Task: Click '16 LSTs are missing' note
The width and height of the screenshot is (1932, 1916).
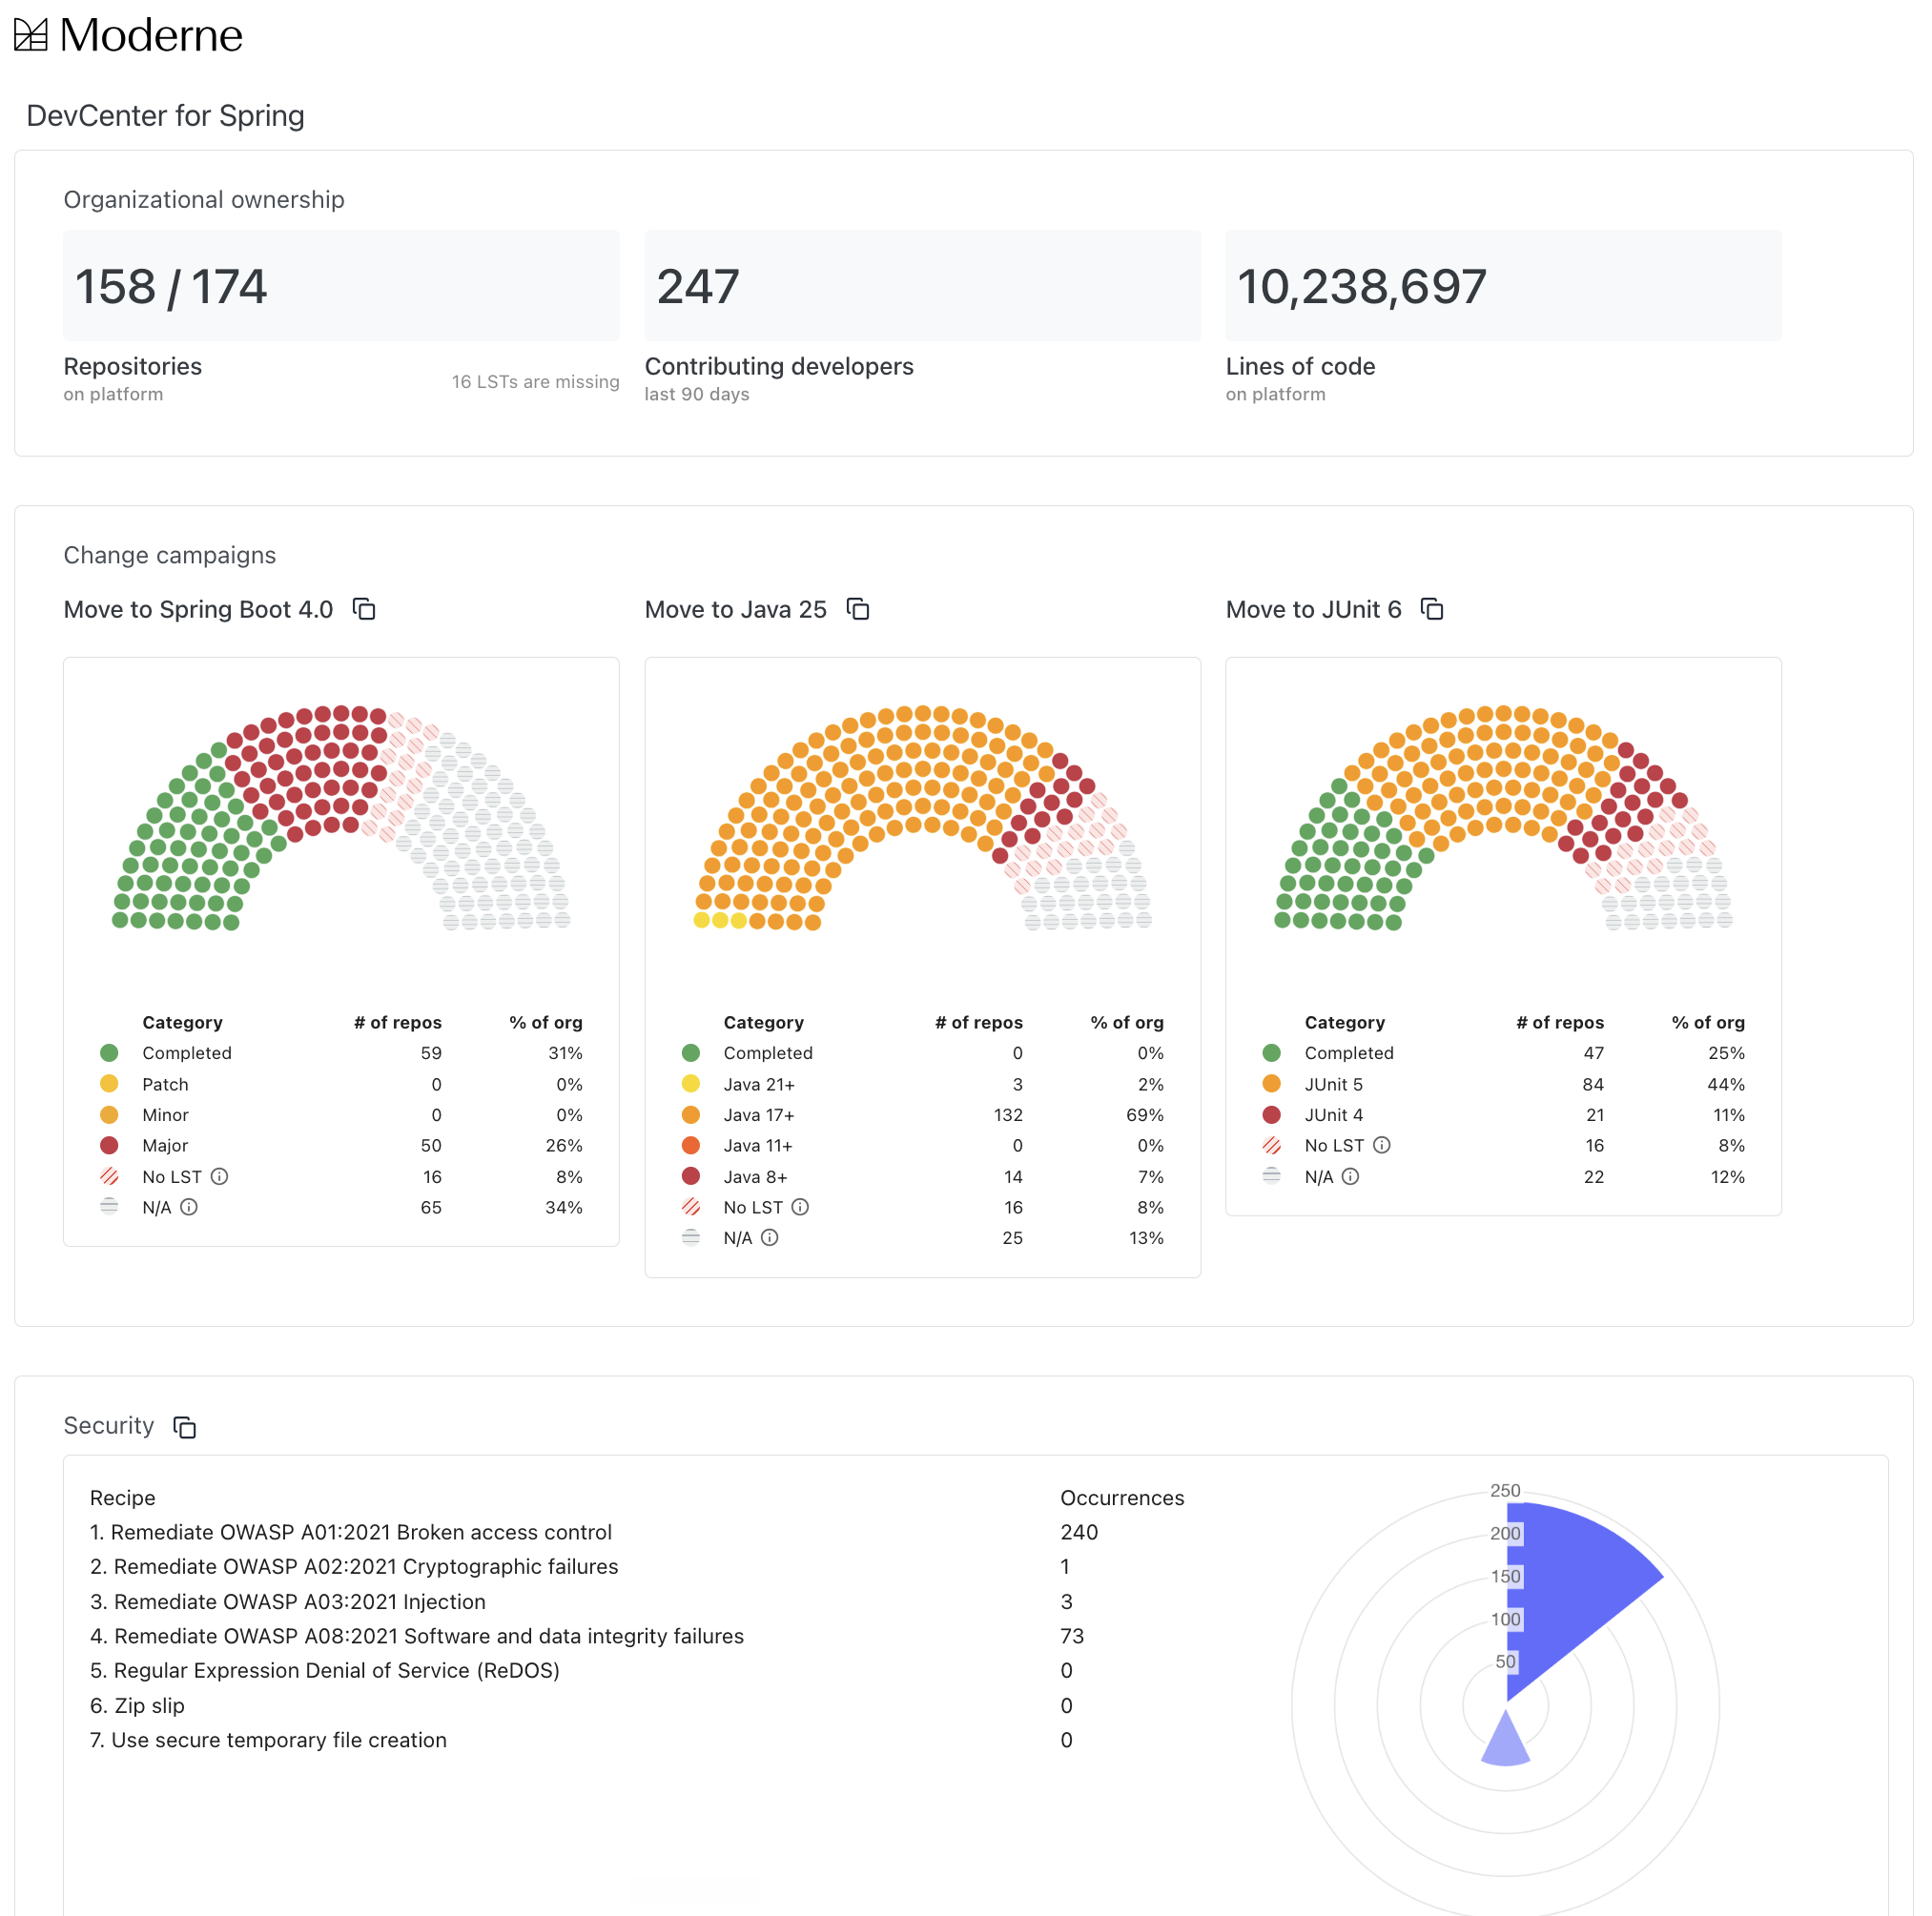Action: click(x=535, y=382)
